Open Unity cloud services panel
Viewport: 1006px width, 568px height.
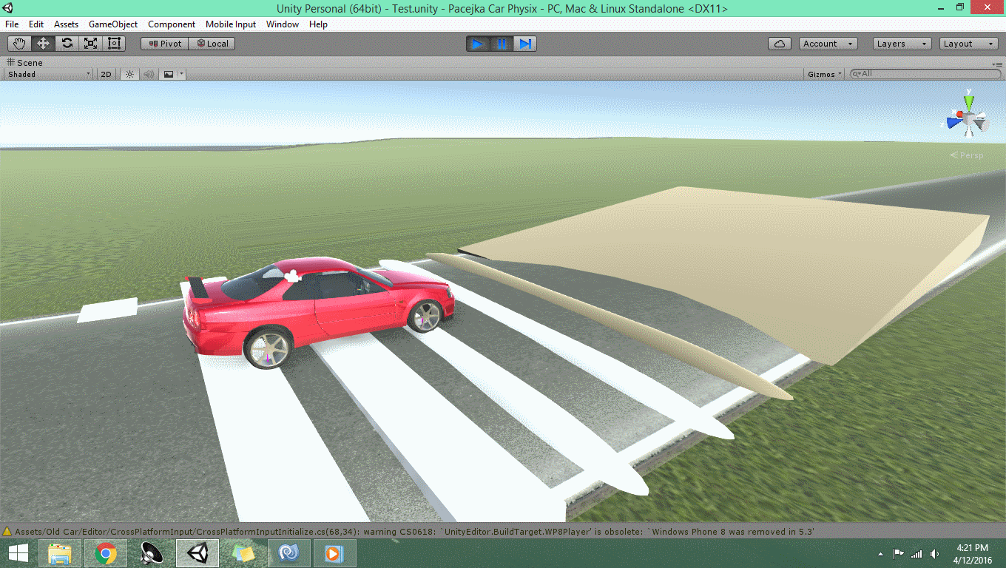[780, 44]
